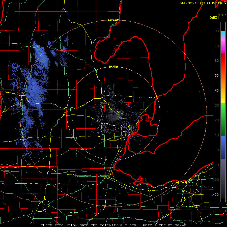Click the -20 value on the dBZ scale
227x227 pixels.
(x=216, y=180)
